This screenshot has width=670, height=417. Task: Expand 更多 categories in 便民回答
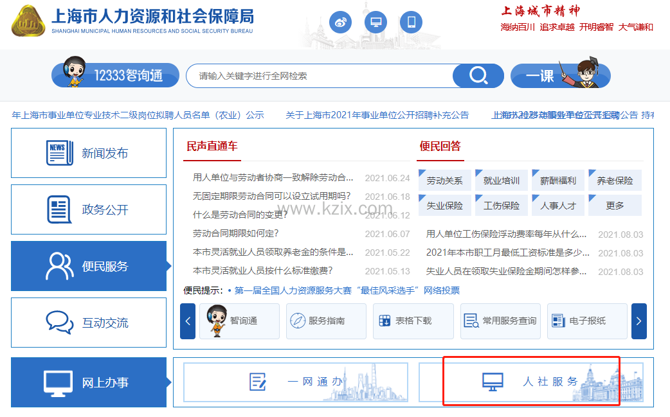tap(615, 206)
